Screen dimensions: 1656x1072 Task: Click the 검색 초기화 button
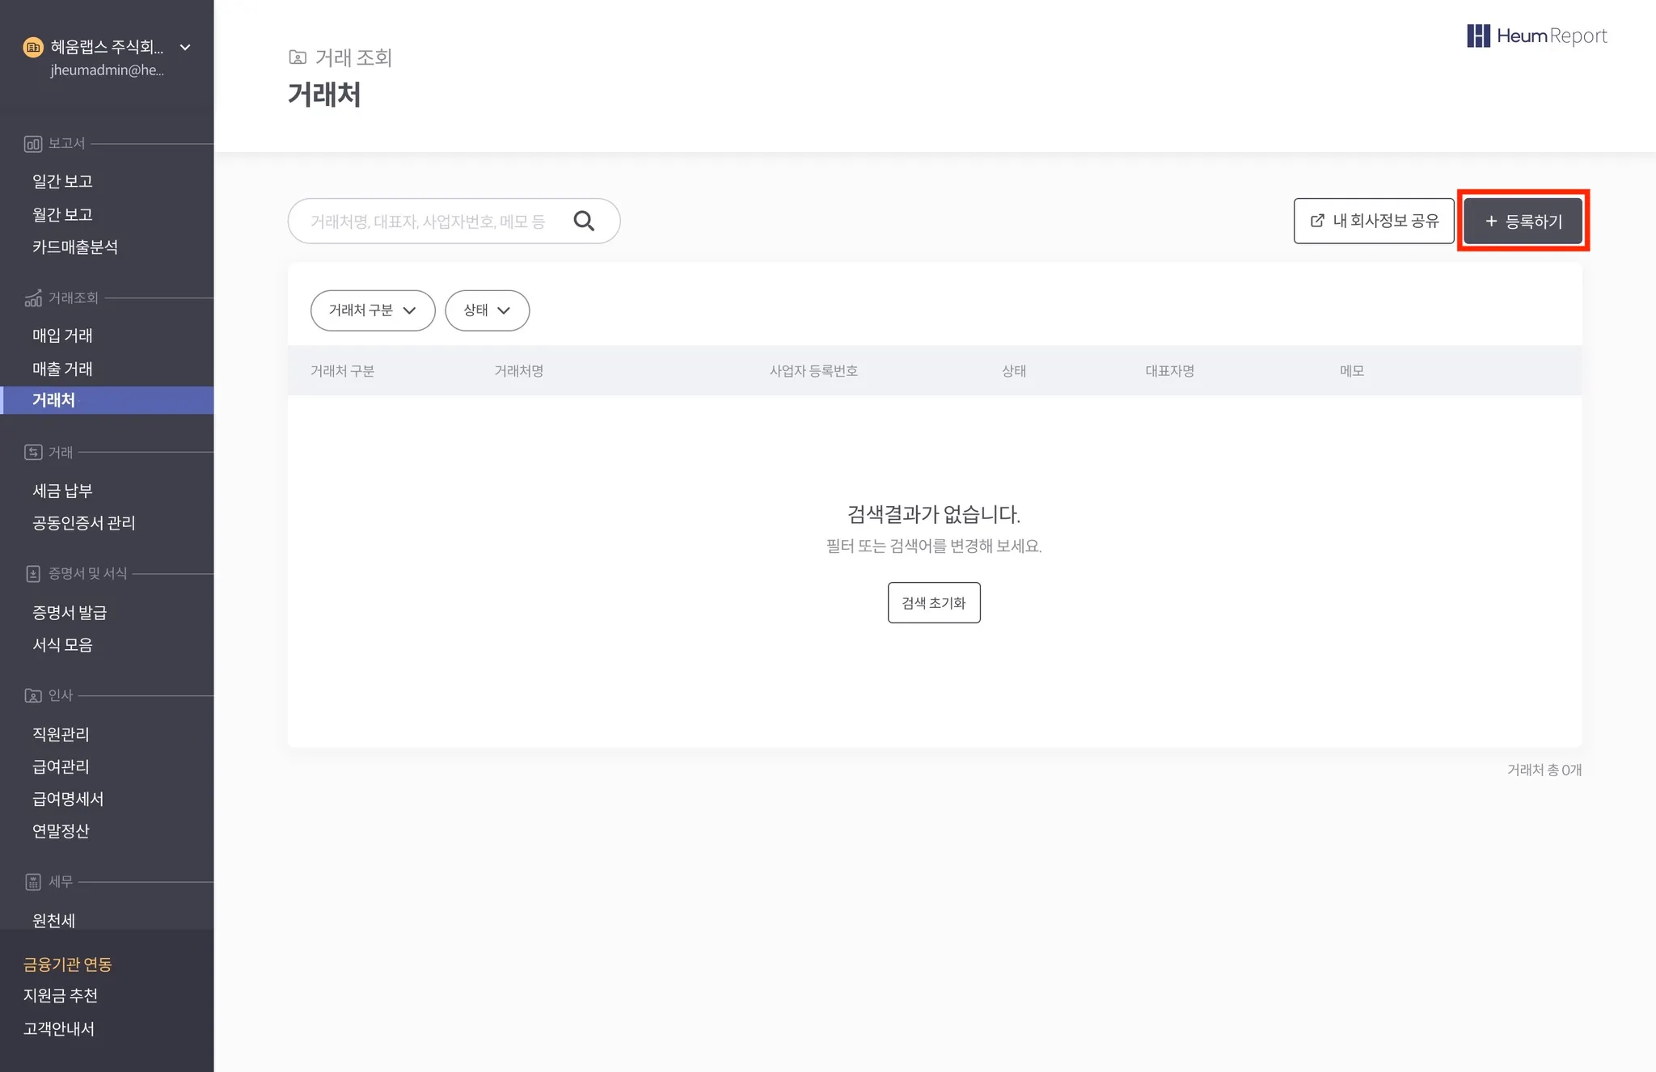tap(934, 603)
